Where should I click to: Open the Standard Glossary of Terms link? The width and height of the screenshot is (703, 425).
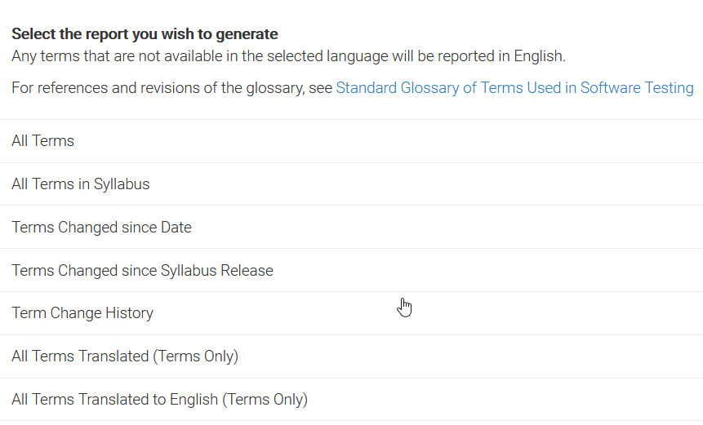tap(514, 88)
